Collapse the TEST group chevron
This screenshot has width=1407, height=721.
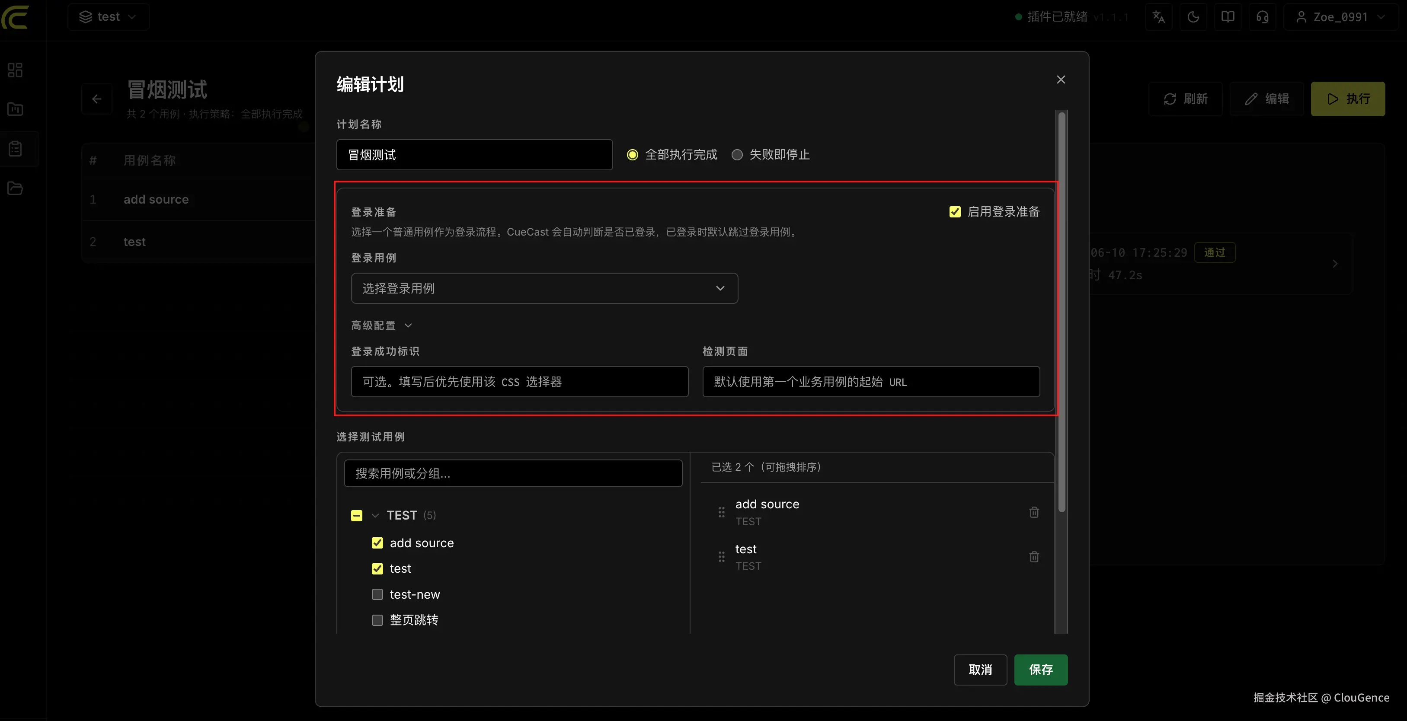375,516
